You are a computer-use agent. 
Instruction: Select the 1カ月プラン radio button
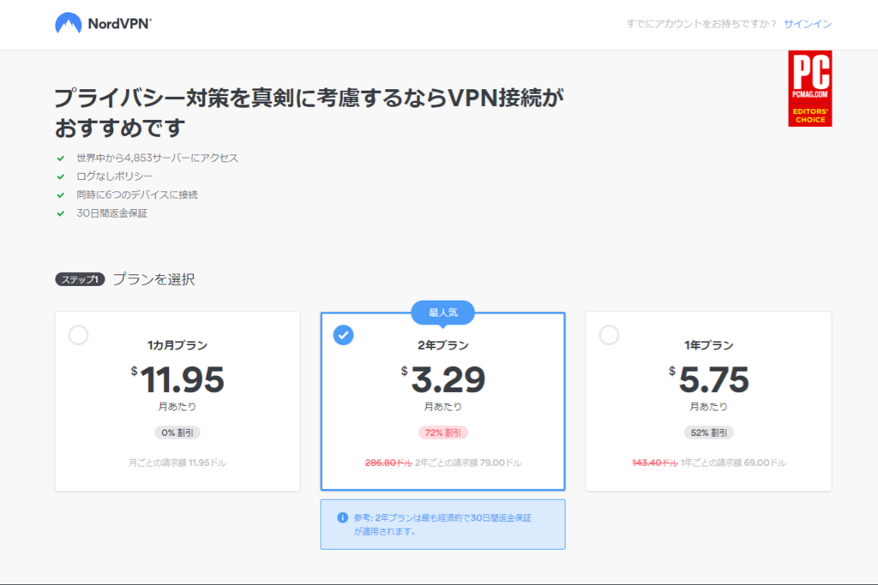(78, 336)
